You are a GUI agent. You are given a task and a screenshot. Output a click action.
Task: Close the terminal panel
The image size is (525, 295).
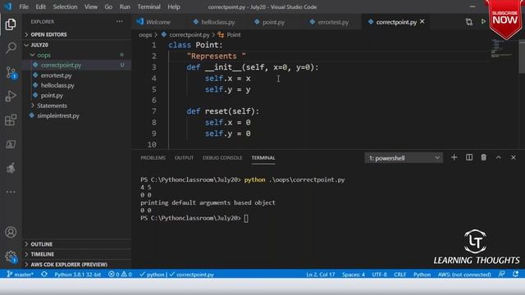click(514, 157)
